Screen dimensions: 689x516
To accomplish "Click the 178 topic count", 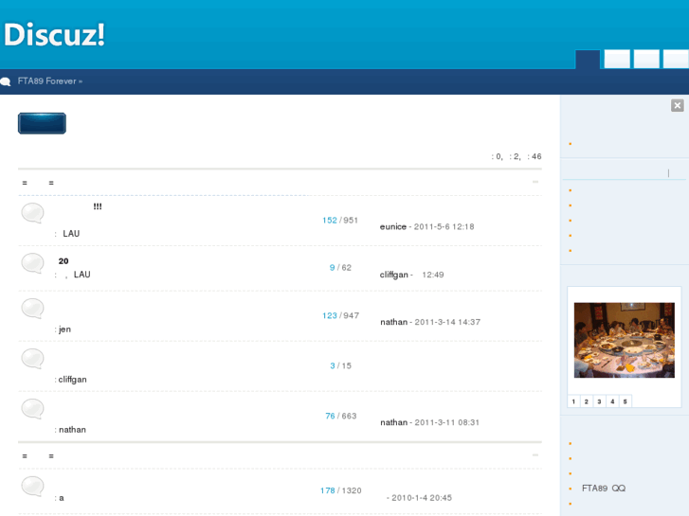I will (x=328, y=490).
